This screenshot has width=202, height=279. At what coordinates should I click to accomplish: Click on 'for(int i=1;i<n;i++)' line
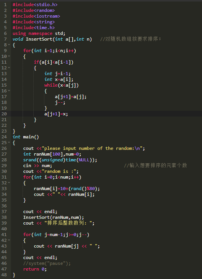pyautogui.click(x=50, y=51)
